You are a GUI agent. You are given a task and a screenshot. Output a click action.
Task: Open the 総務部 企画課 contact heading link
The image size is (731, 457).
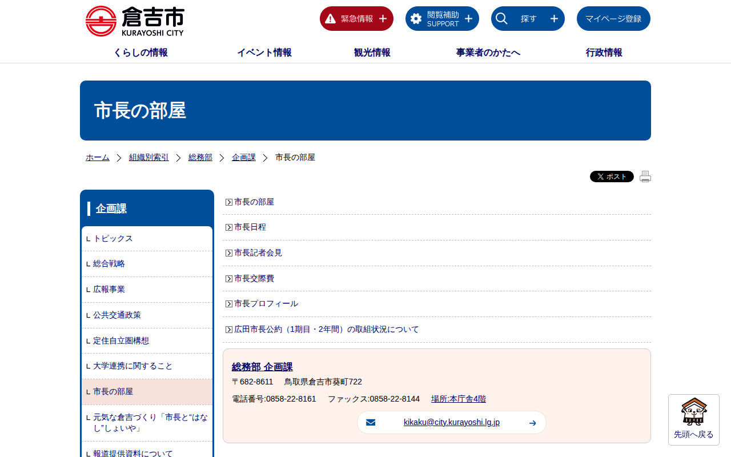click(262, 367)
